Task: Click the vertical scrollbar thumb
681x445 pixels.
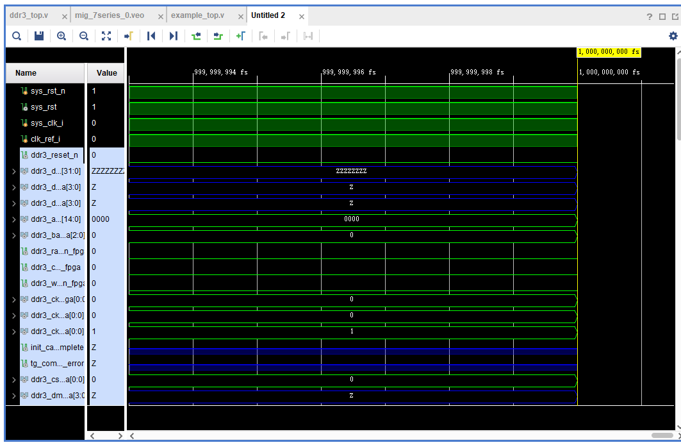Action: coord(679,99)
